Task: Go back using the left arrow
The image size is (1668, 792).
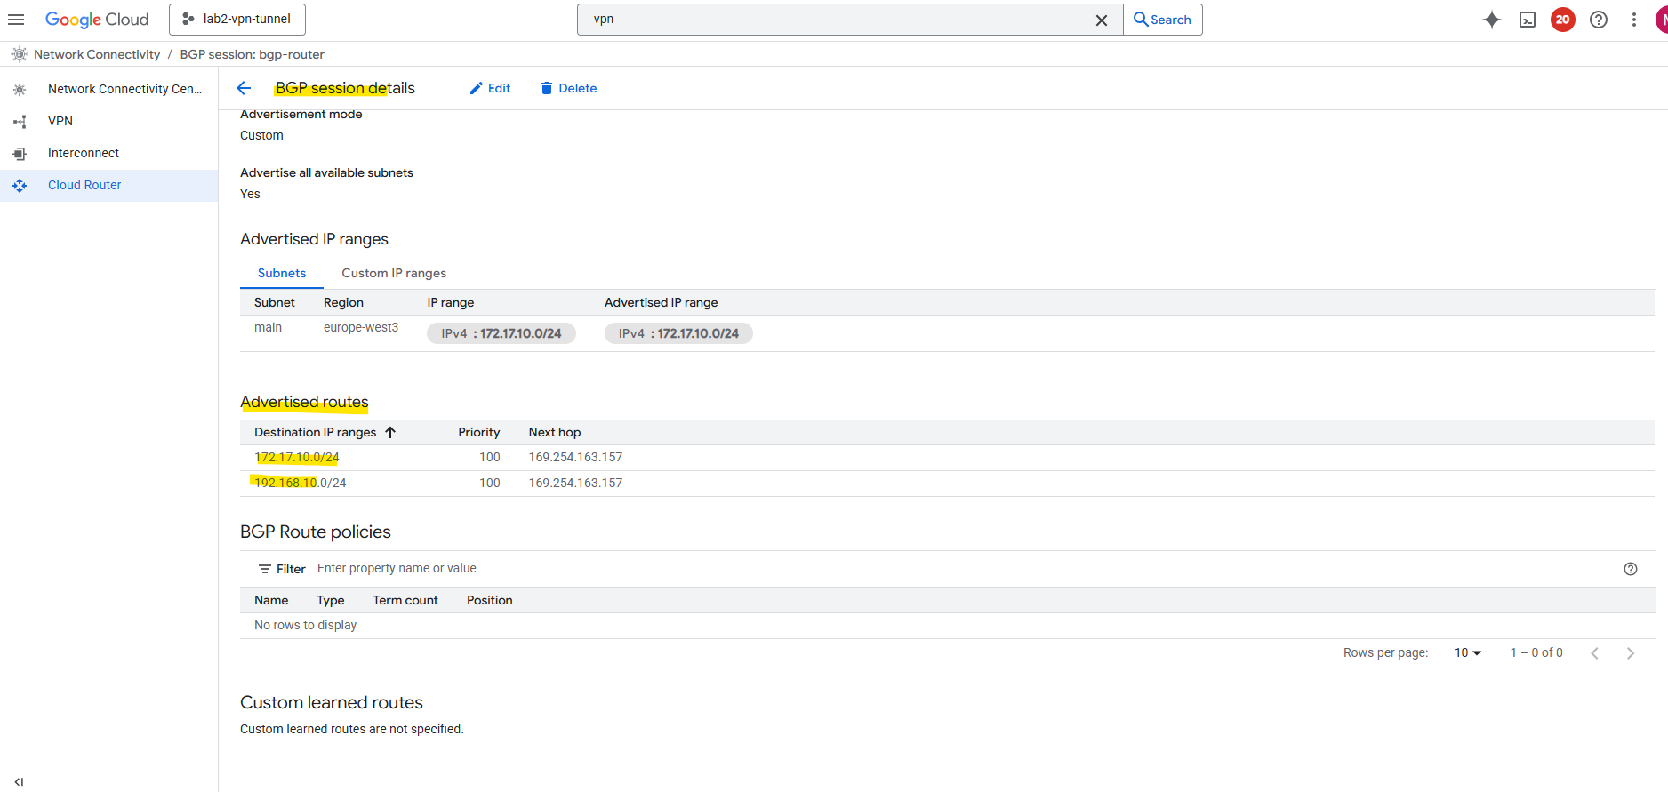Action: pyautogui.click(x=245, y=88)
